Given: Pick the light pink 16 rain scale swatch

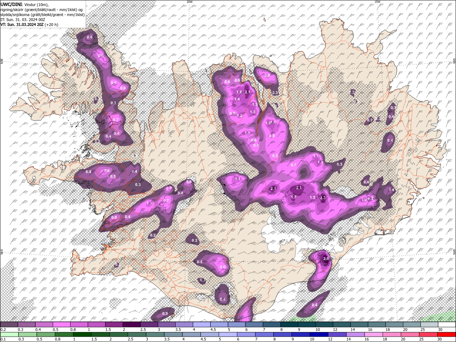Looking at the screenshot, I should [x=374, y=335].
